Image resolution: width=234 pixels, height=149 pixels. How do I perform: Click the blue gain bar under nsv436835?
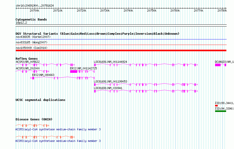121,39
